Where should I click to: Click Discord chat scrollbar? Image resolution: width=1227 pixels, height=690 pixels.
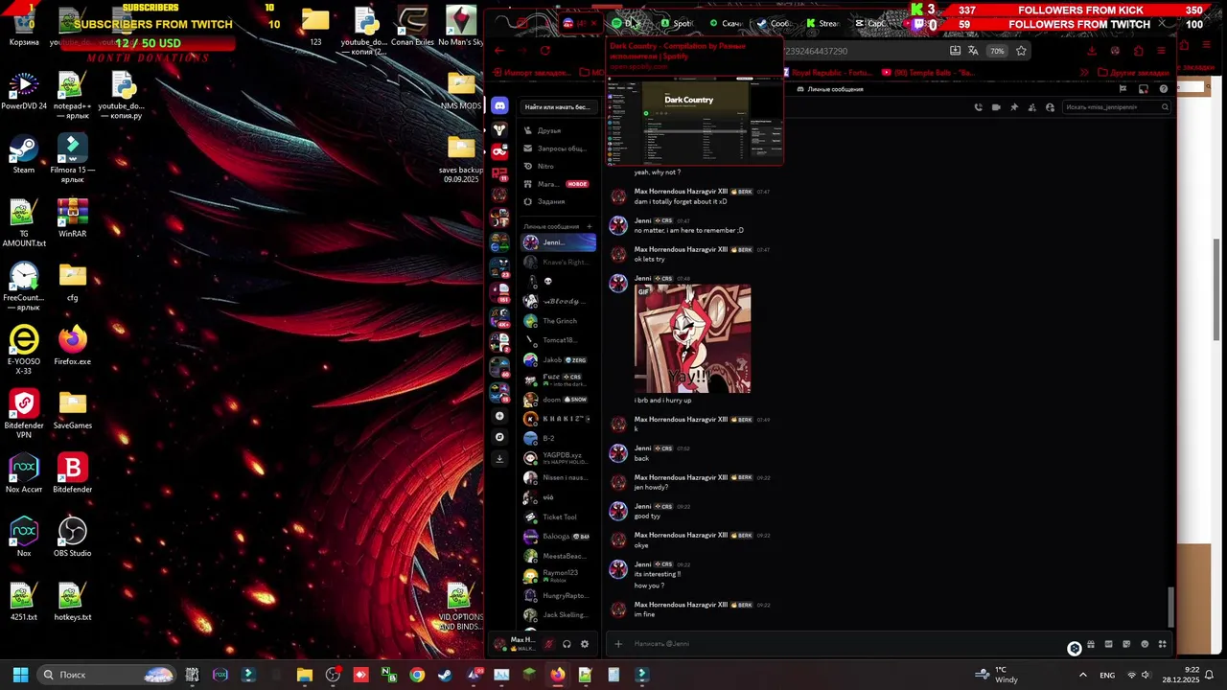pyautogui.click(x=1169, y=606)
